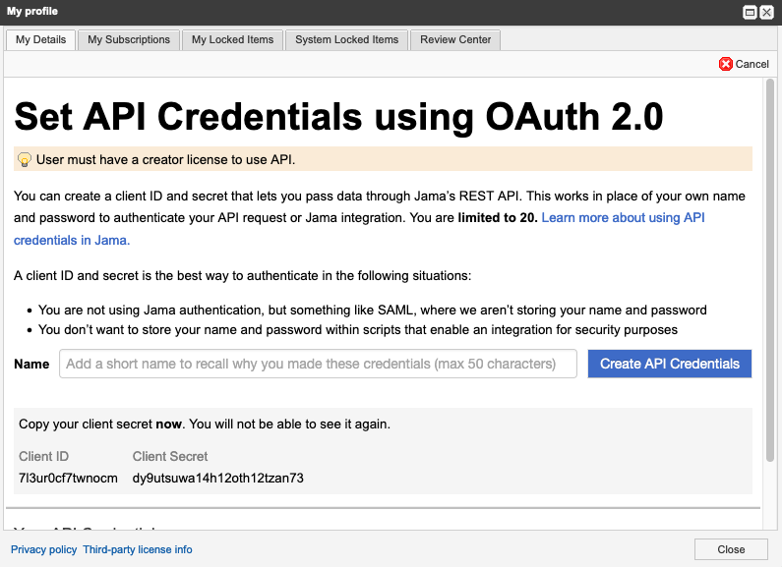Close the dialog with the X icon
The image size is (782, 567).
766,12
